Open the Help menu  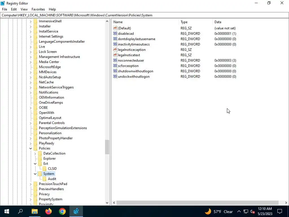[x=52, y=9]
